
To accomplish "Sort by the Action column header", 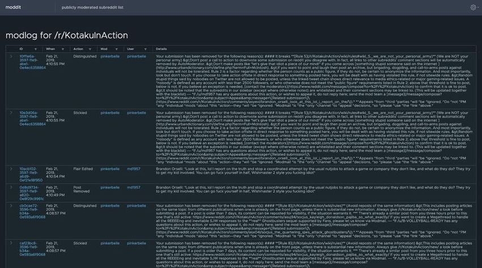I will pyautogui.click(x=78, y=49).
